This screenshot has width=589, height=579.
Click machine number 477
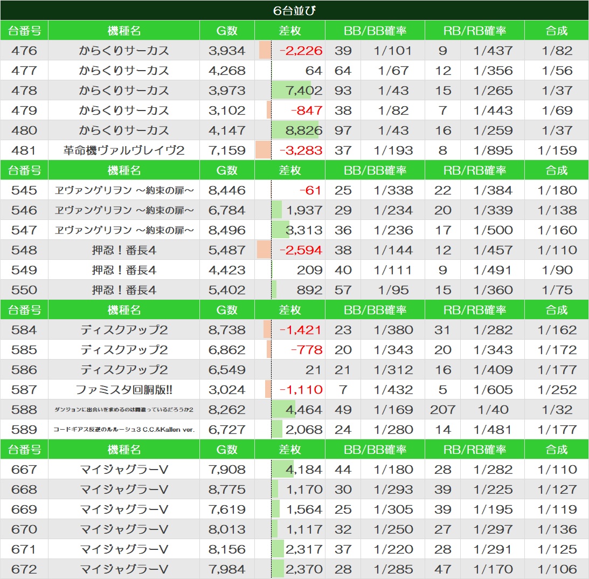24,70
